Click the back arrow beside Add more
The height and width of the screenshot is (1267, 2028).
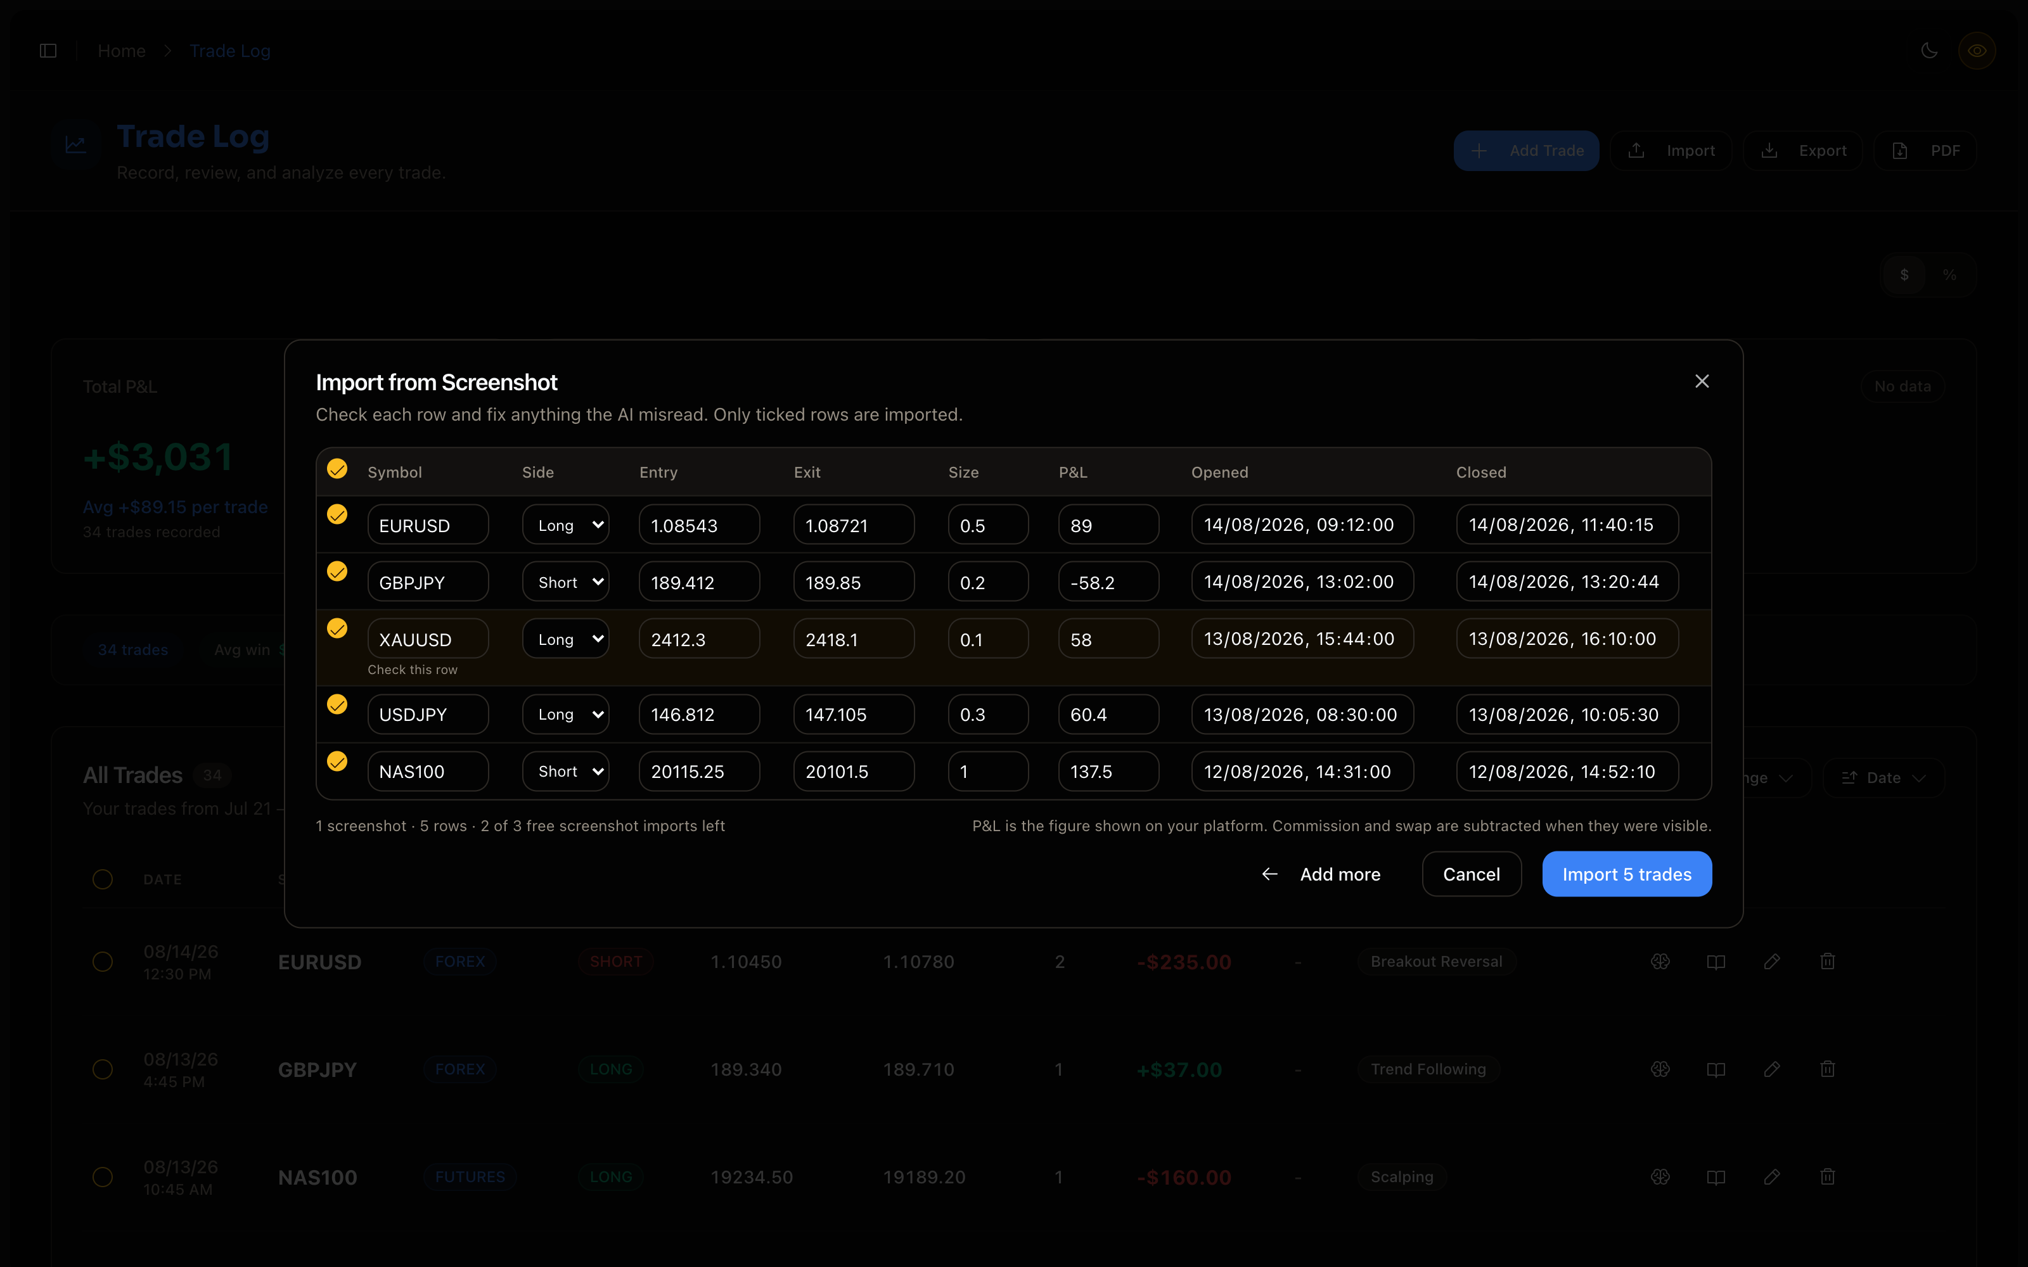(x=1269, y=874)
